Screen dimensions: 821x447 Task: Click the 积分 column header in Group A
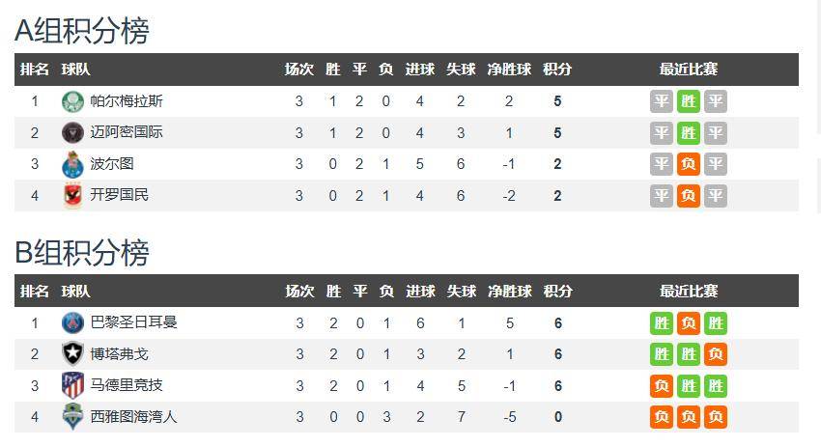click(557, 70)
